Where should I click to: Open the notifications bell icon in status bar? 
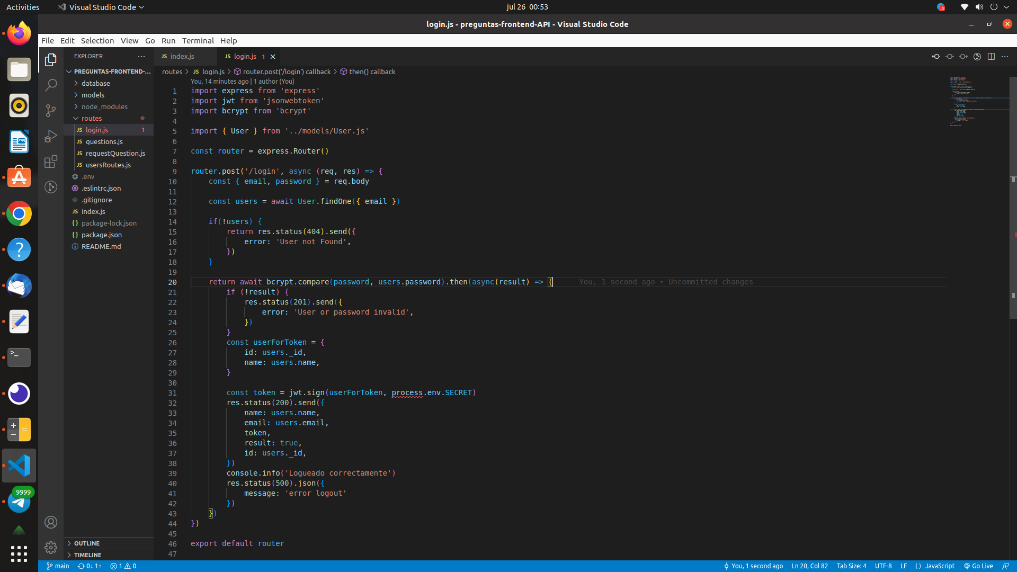pos(1005,566)
